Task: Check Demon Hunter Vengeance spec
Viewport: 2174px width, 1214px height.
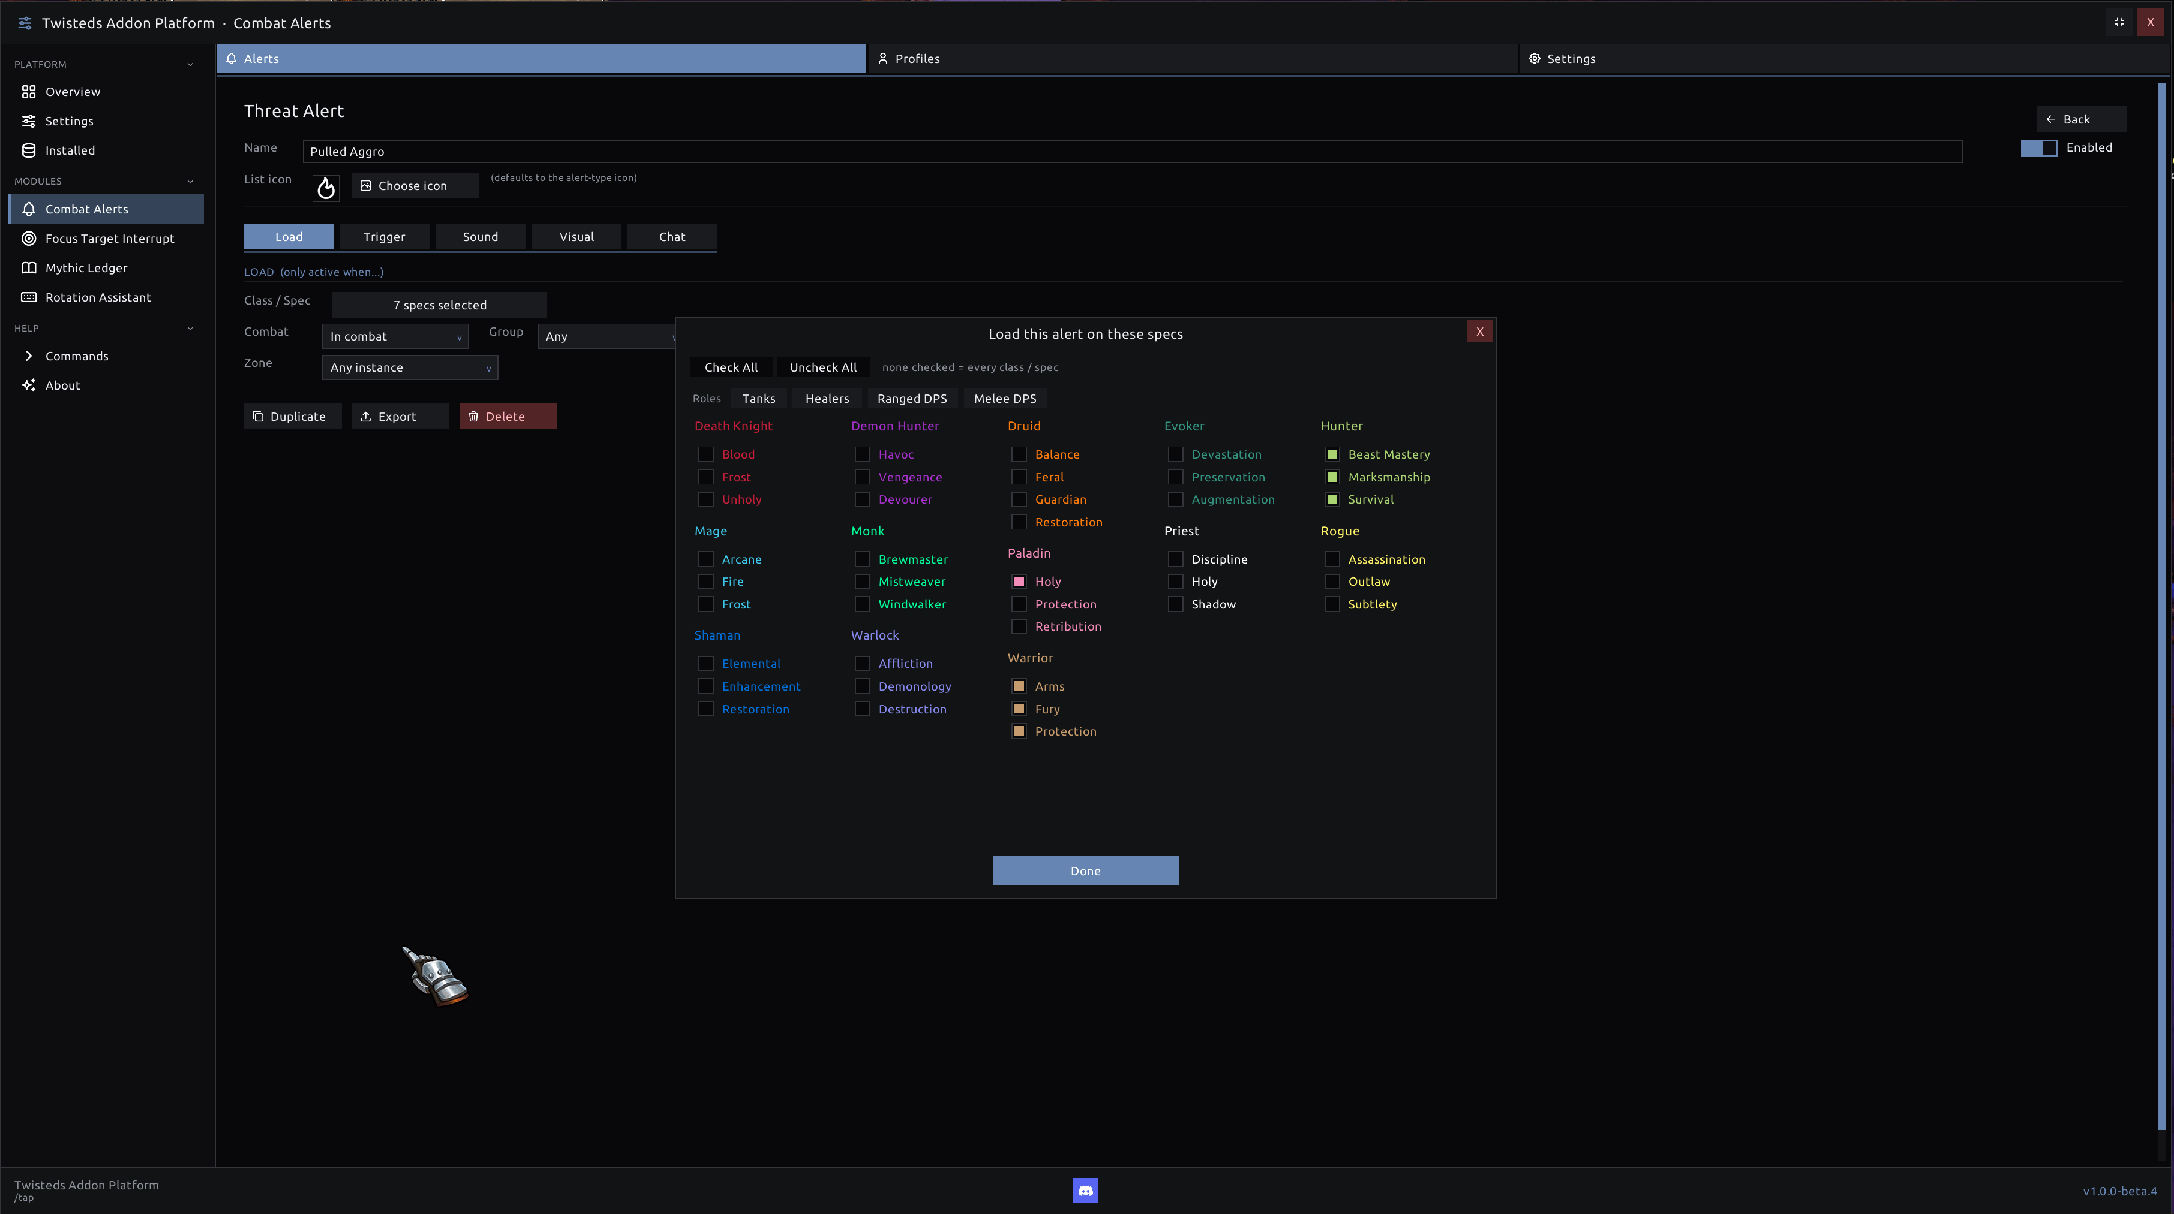Action: coord(861,477)
